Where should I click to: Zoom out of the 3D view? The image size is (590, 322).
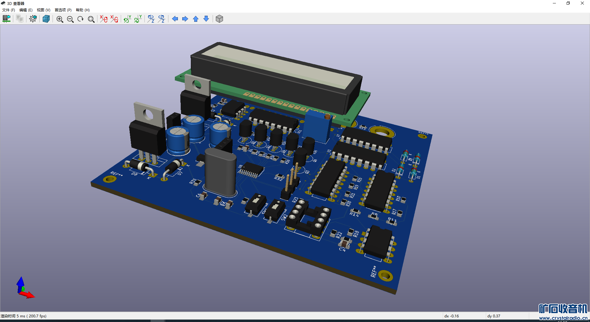tap(70, 19)
